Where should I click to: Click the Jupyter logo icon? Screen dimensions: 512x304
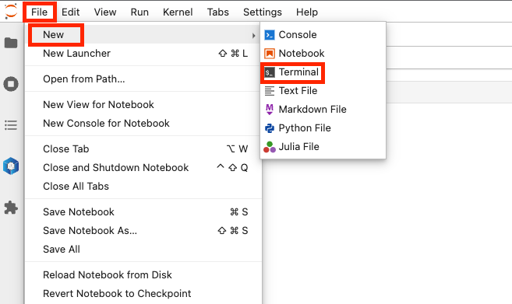coord(11,12)
